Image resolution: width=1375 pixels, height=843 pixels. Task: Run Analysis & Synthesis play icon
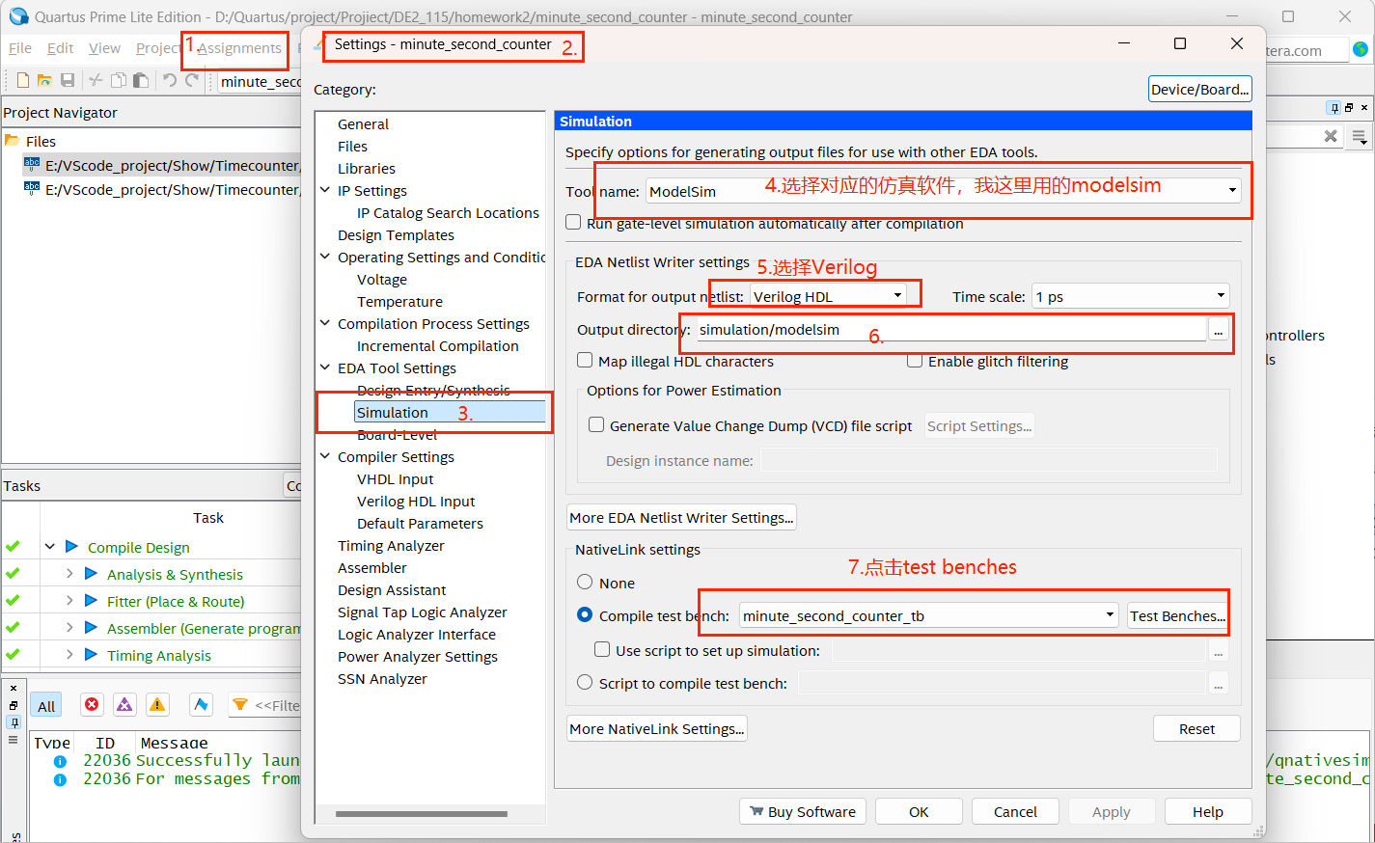(x=91, y=573)
